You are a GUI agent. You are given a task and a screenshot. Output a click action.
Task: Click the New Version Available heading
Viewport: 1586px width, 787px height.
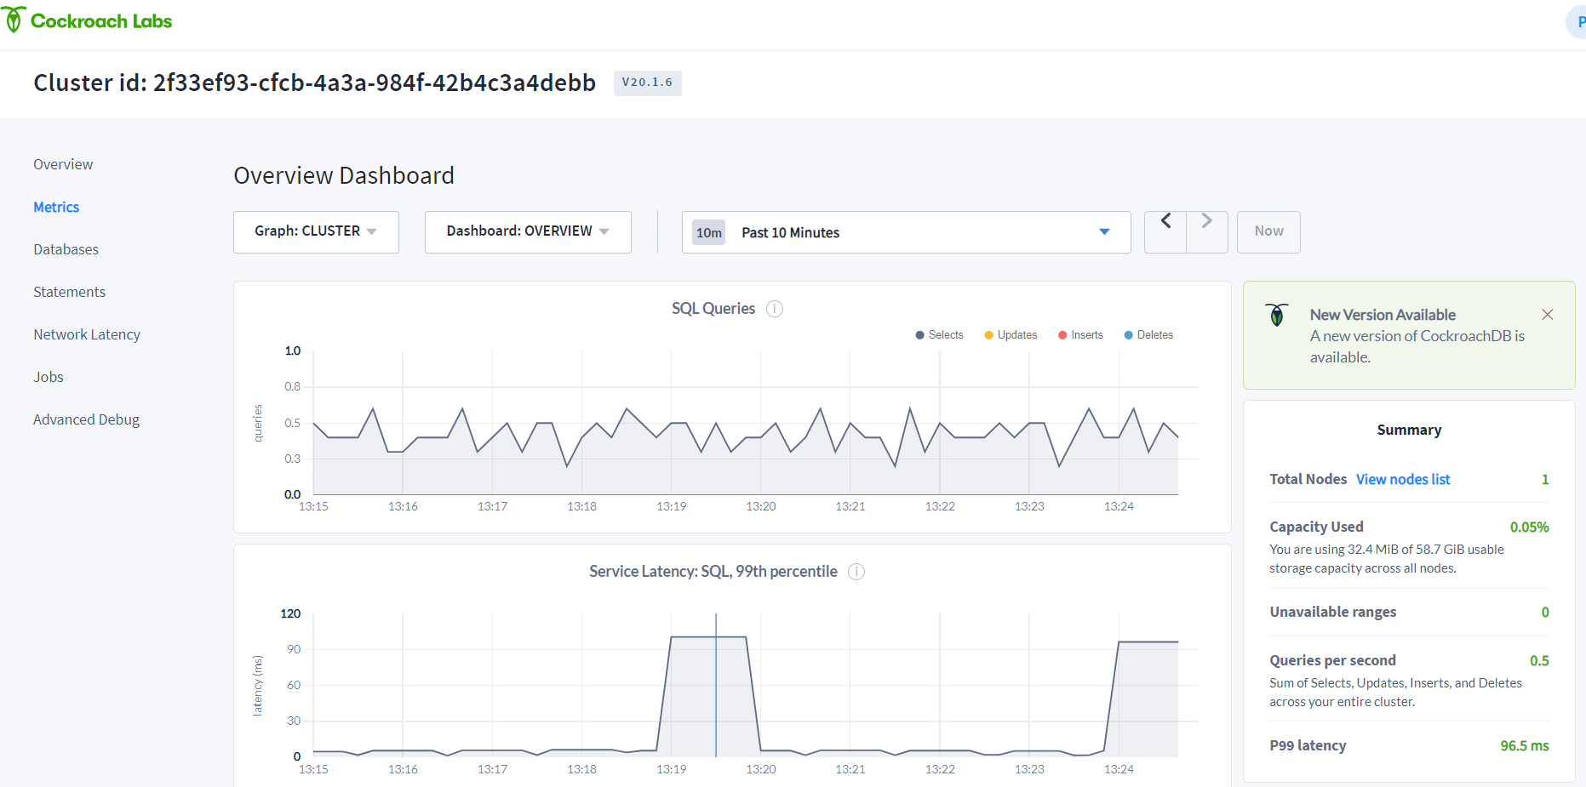pos(1383,315)
